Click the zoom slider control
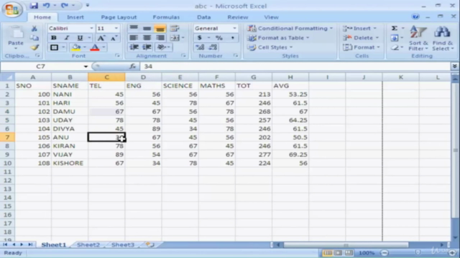The height and width of the screenshot is (258, 460). pyautogui.click(x=418, y=252)
